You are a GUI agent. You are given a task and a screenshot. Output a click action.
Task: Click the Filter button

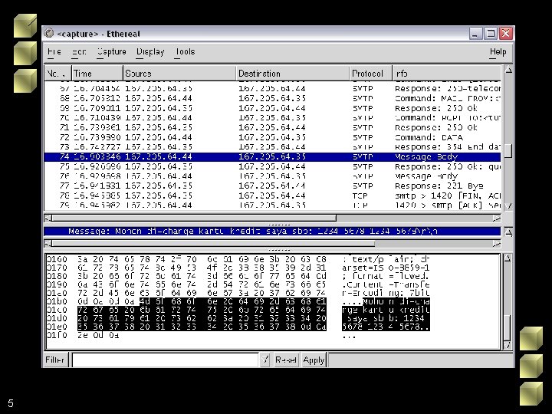click(55, 360)
